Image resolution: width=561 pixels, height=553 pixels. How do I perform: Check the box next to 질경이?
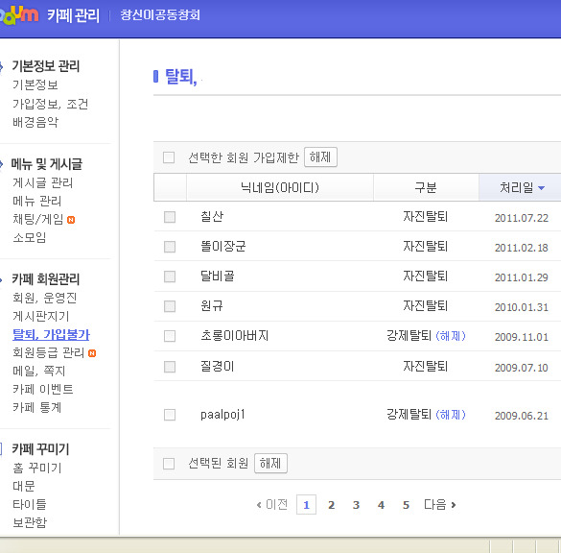[x=170, y=367]
